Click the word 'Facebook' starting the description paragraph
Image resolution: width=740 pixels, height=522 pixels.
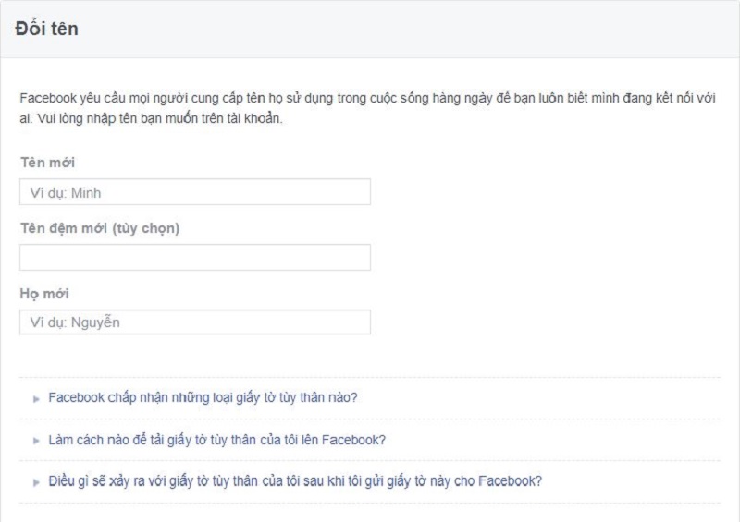(48, 98)
